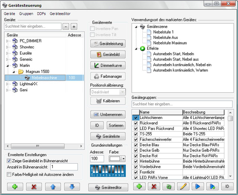Open the Farbe color dropdown
The width and height of the screenshot is (238, 195).
(123, 159)
